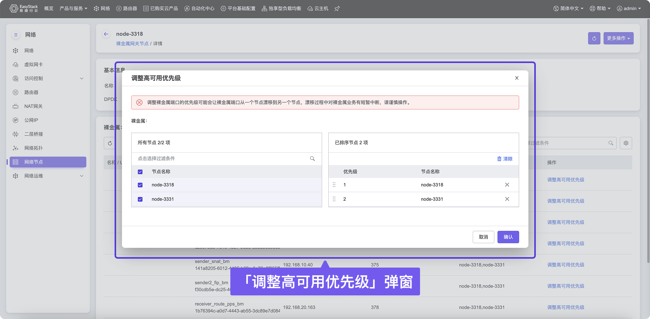Open 独享型负载均衡 in top navigation
Viewport: 650px width, 319px height.
click(281, 9)
